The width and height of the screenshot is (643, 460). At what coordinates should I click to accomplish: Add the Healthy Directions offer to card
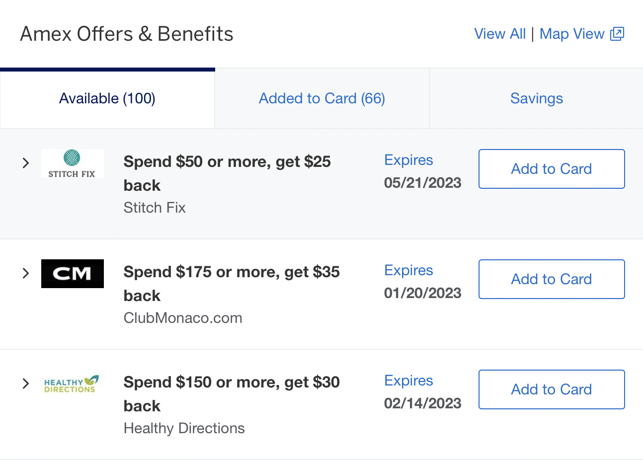[x=551, y=389]
